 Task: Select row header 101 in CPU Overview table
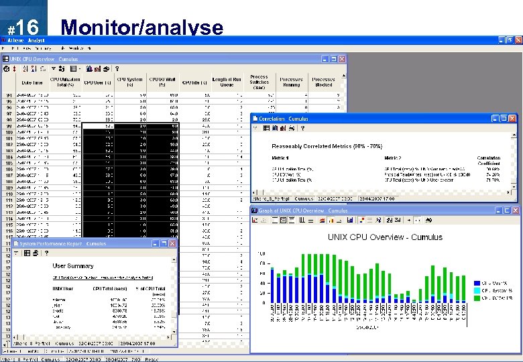[x=9, y=138]
